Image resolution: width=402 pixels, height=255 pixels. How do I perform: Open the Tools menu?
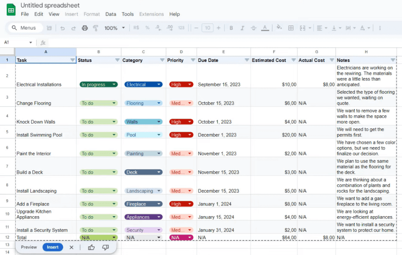[128, 14]
